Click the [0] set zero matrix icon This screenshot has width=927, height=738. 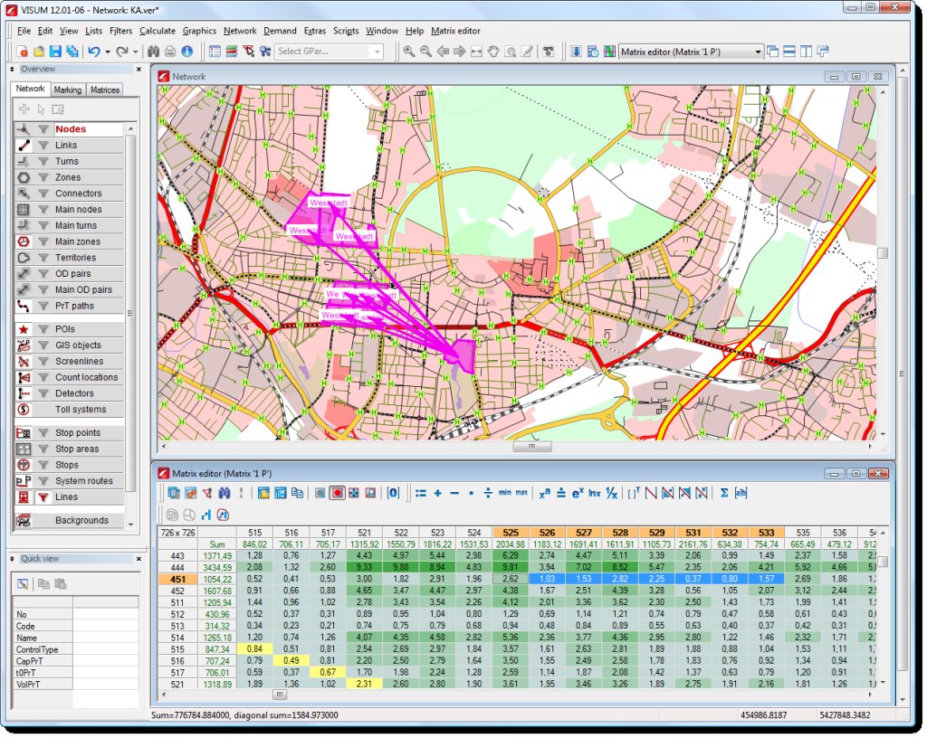point(393,493)
